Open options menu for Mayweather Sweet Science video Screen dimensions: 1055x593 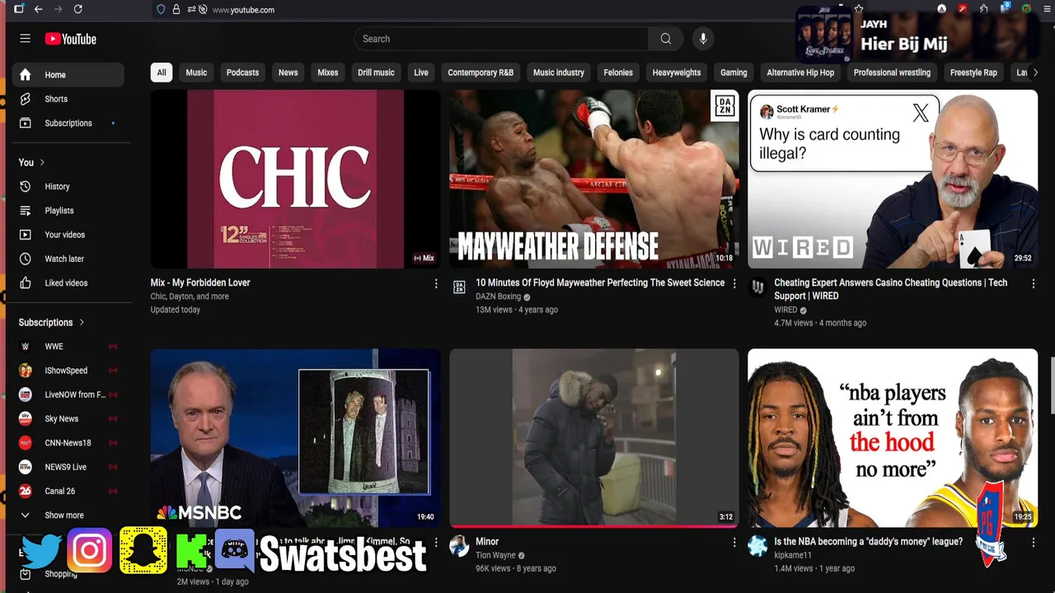click(734, 283)
